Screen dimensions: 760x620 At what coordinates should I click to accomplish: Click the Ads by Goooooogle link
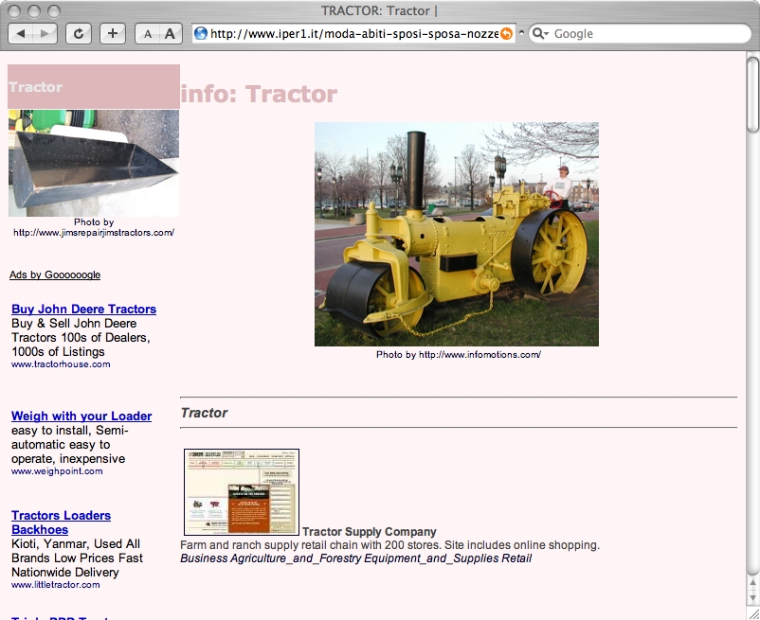coord(55,275)
